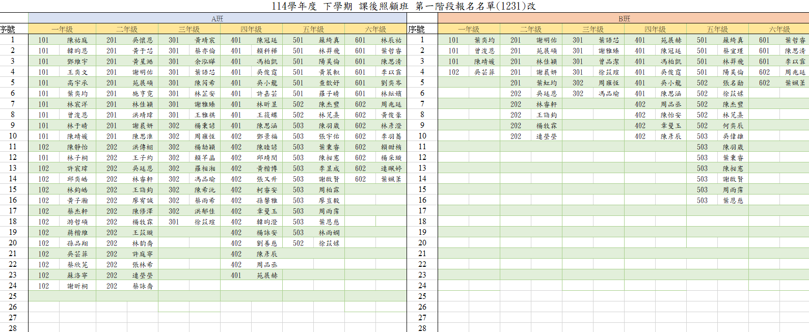Click the name 陳怡安 in B班 四年級
Viewport: 809px width, 332px height.
(x=671, y=115)
